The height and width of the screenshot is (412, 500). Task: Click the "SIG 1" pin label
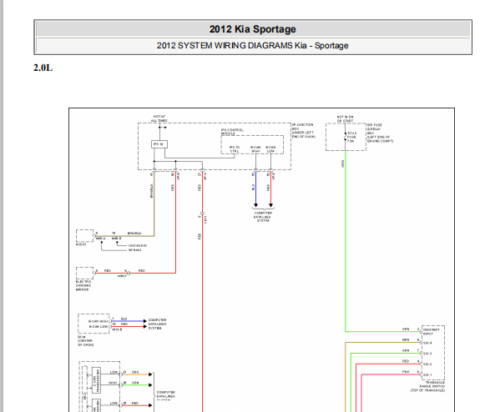pos(427,375)
